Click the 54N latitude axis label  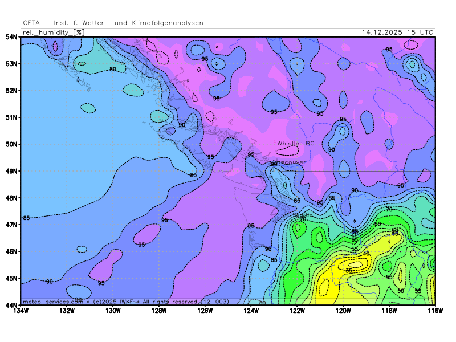(x=11, y=37)
